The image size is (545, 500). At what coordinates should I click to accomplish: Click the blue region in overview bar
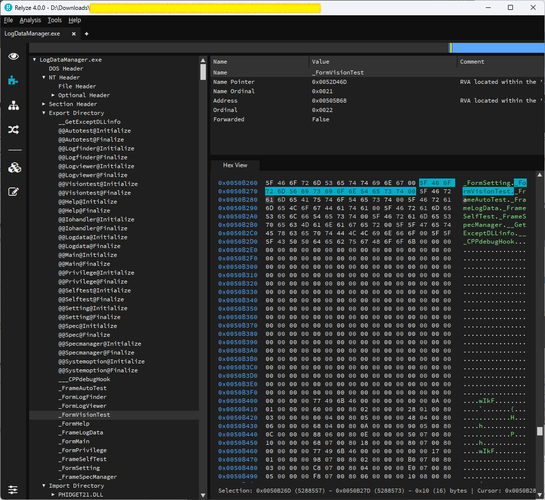tap(498, 48)
